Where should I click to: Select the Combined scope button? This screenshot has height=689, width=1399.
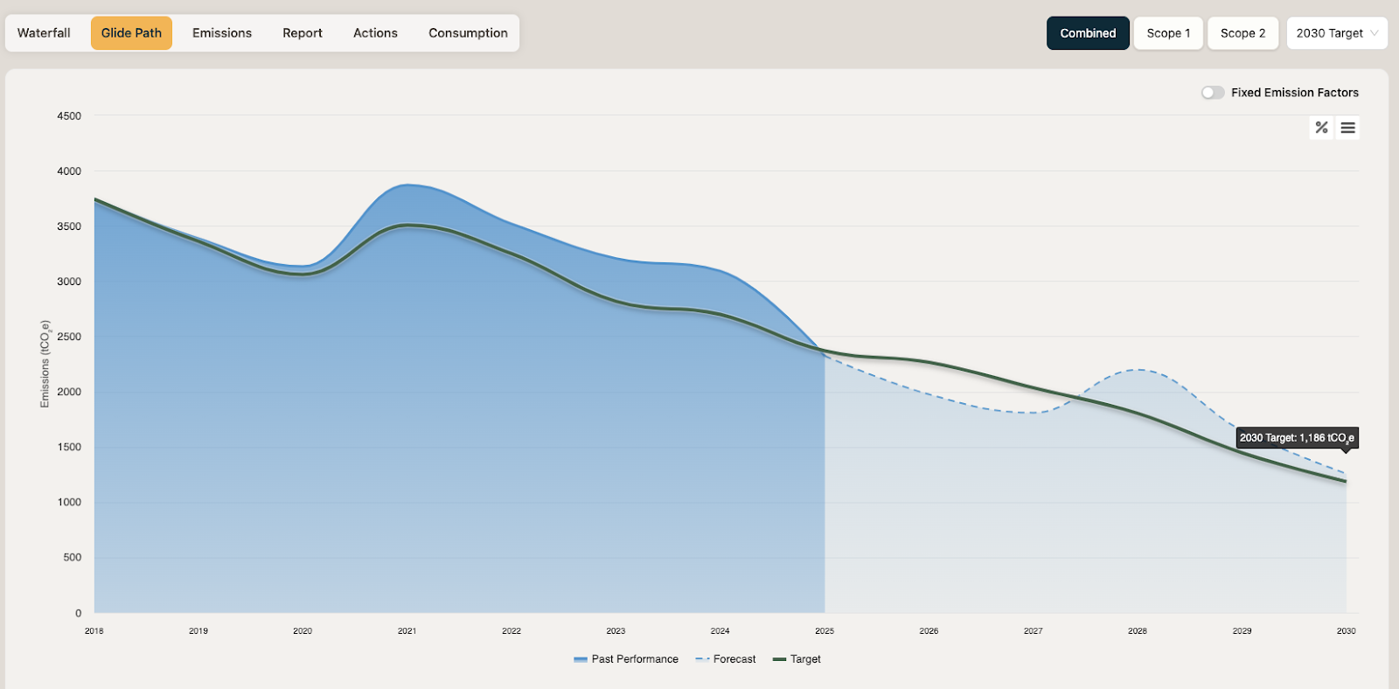(x=1088, y=33)
